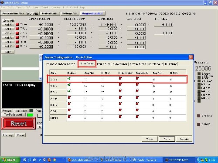Switch to Diagnostics Alt-7 screen
Screen dimensions: 218x163
(92, 13)
